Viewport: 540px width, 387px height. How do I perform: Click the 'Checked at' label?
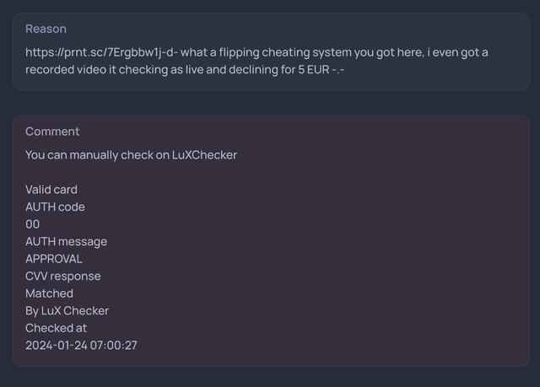click(x=56, y=327)
